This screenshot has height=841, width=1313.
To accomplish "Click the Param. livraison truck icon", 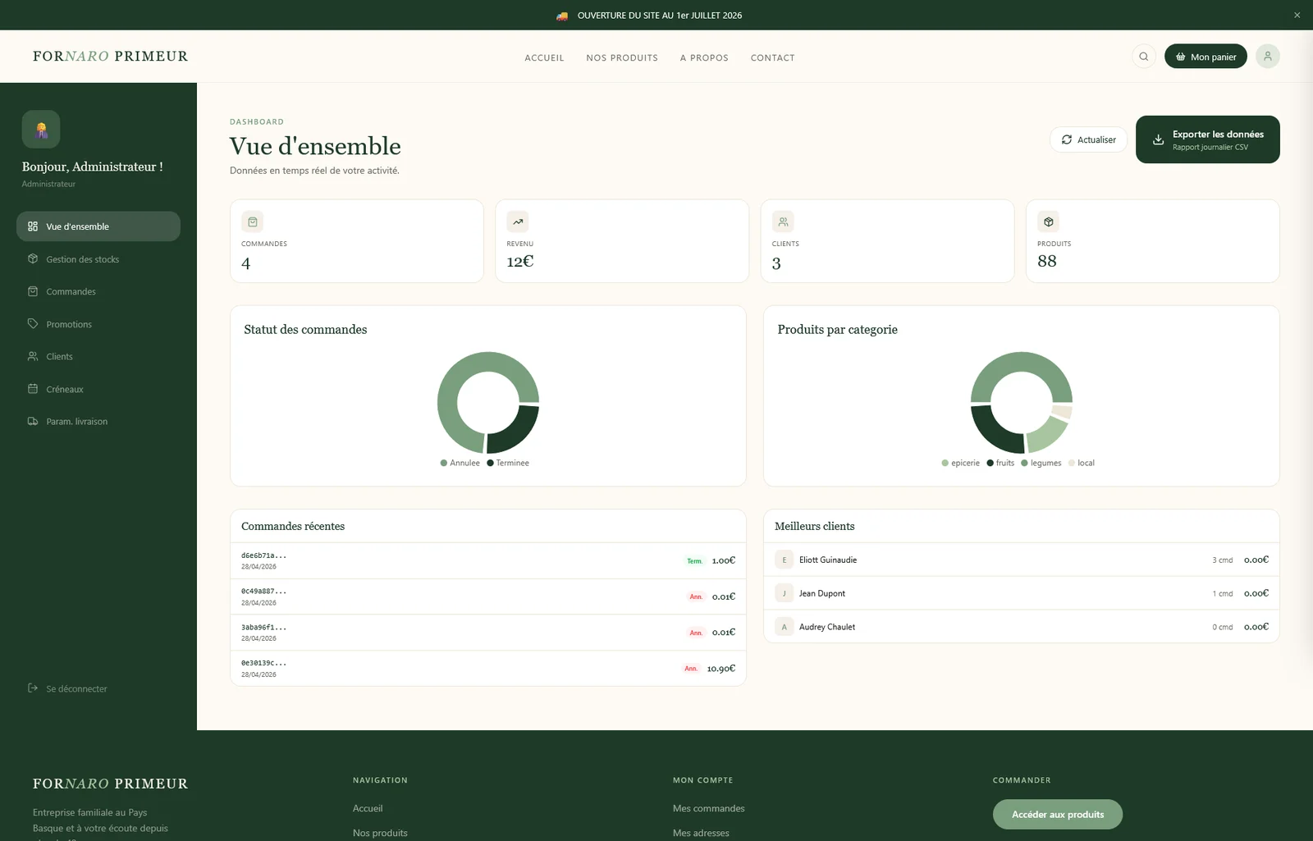I will pos(33,421).
